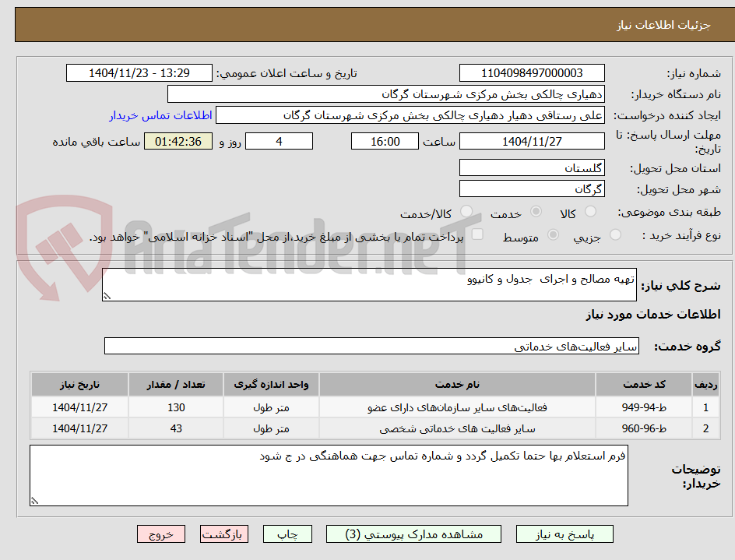Click service code ط-96-960 cell
The height and width of the screenshot is (560, 735).
644,428
